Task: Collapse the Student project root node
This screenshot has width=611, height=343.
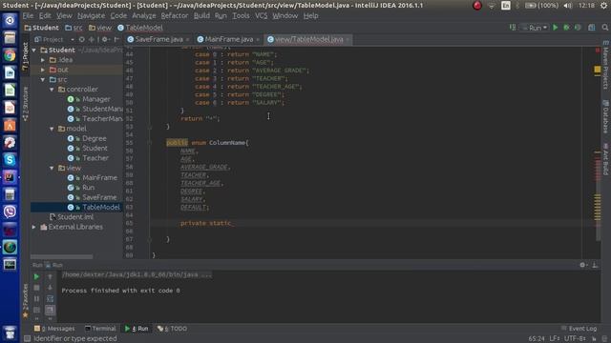Action: click(x=34, y=50)
